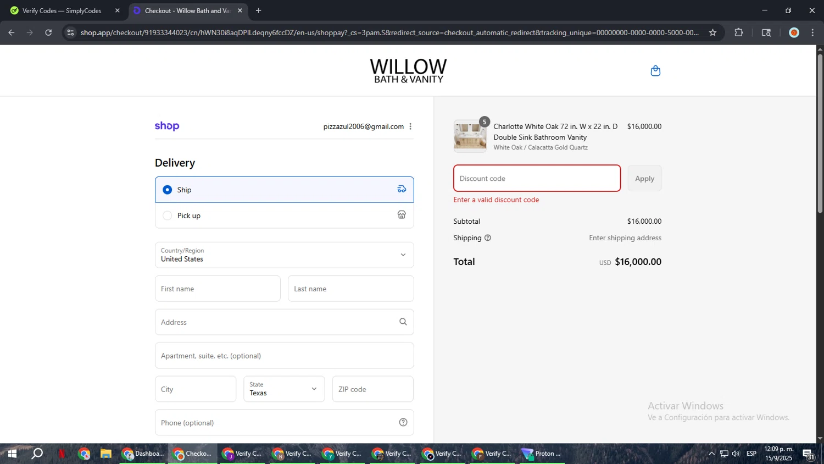
Task: Click the City field
Action: [x=196, y=389]
